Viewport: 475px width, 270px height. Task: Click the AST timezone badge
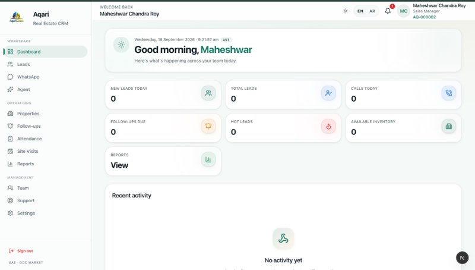(x=226, y=40)
